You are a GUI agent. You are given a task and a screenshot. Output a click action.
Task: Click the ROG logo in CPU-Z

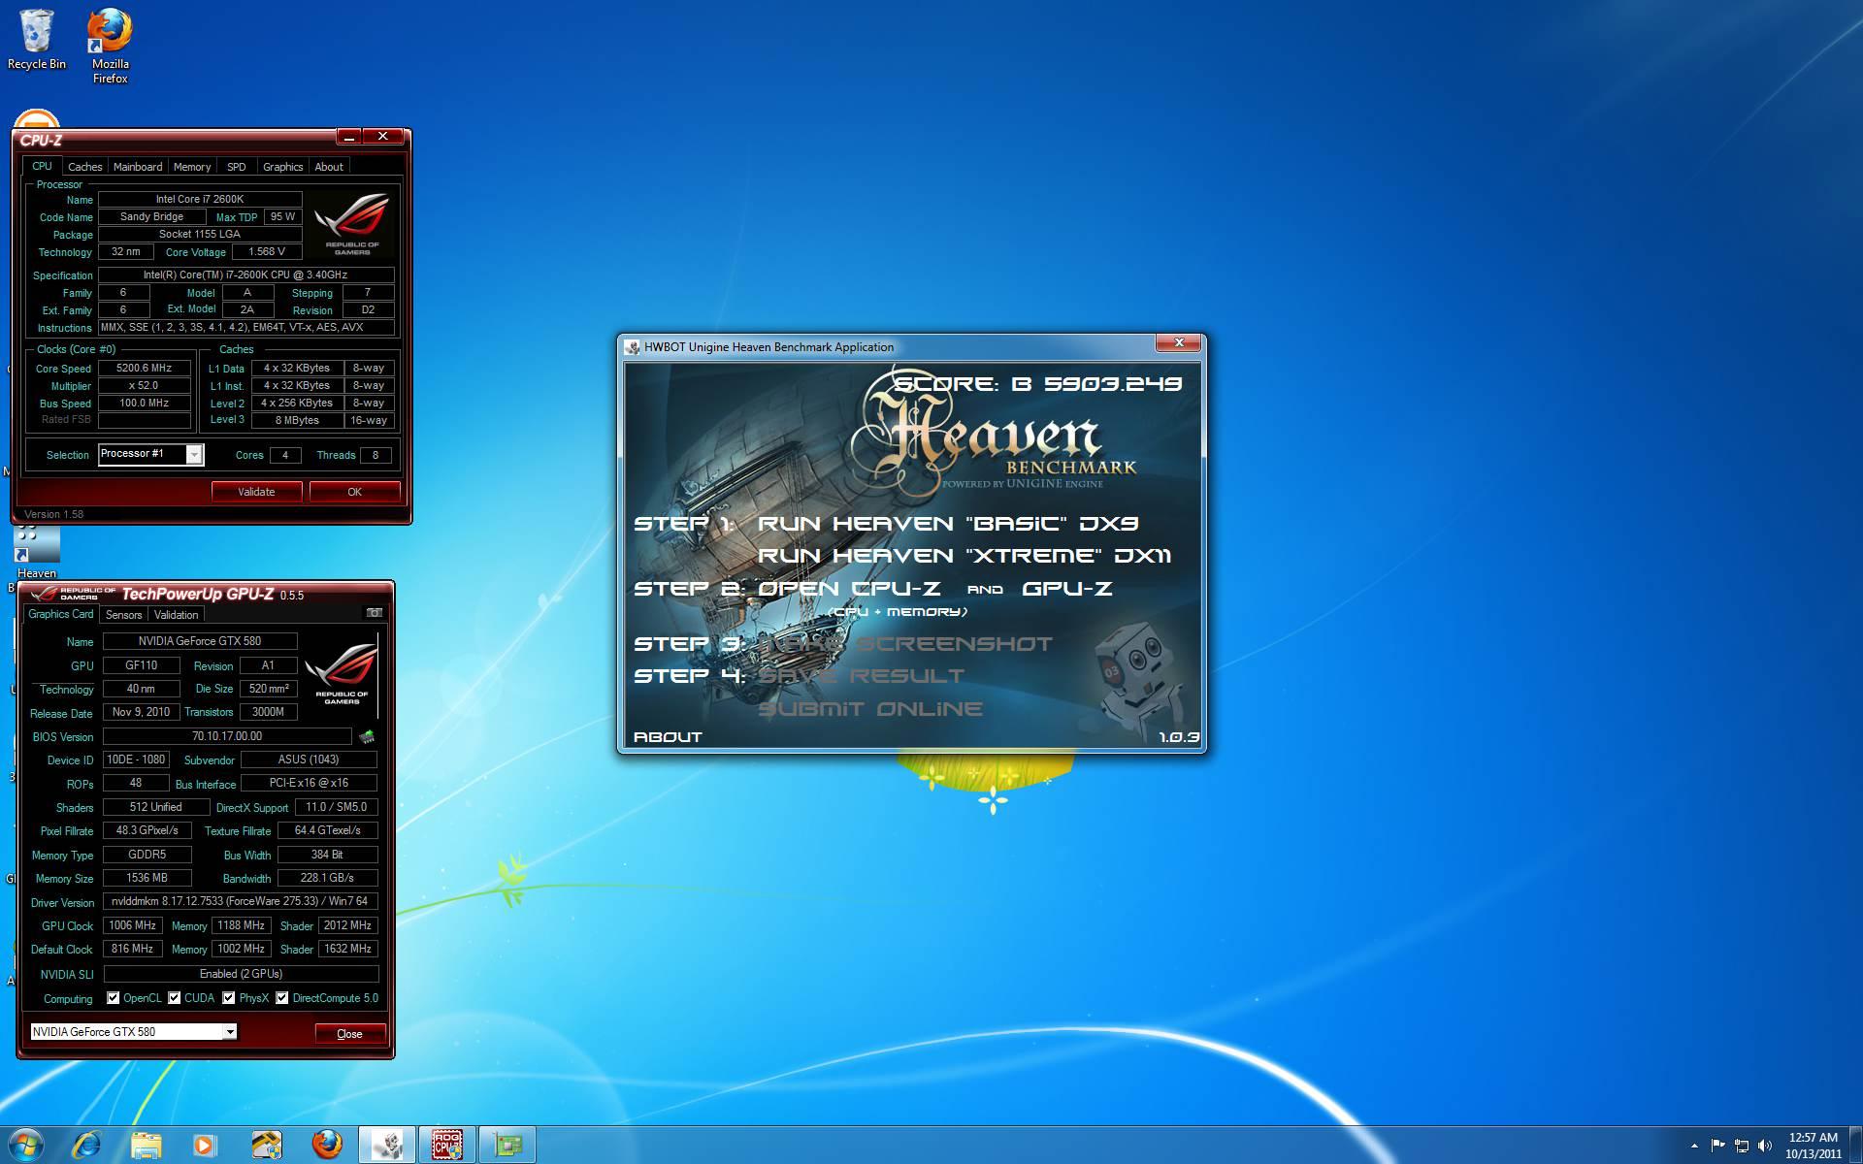(x=351, y=223)
